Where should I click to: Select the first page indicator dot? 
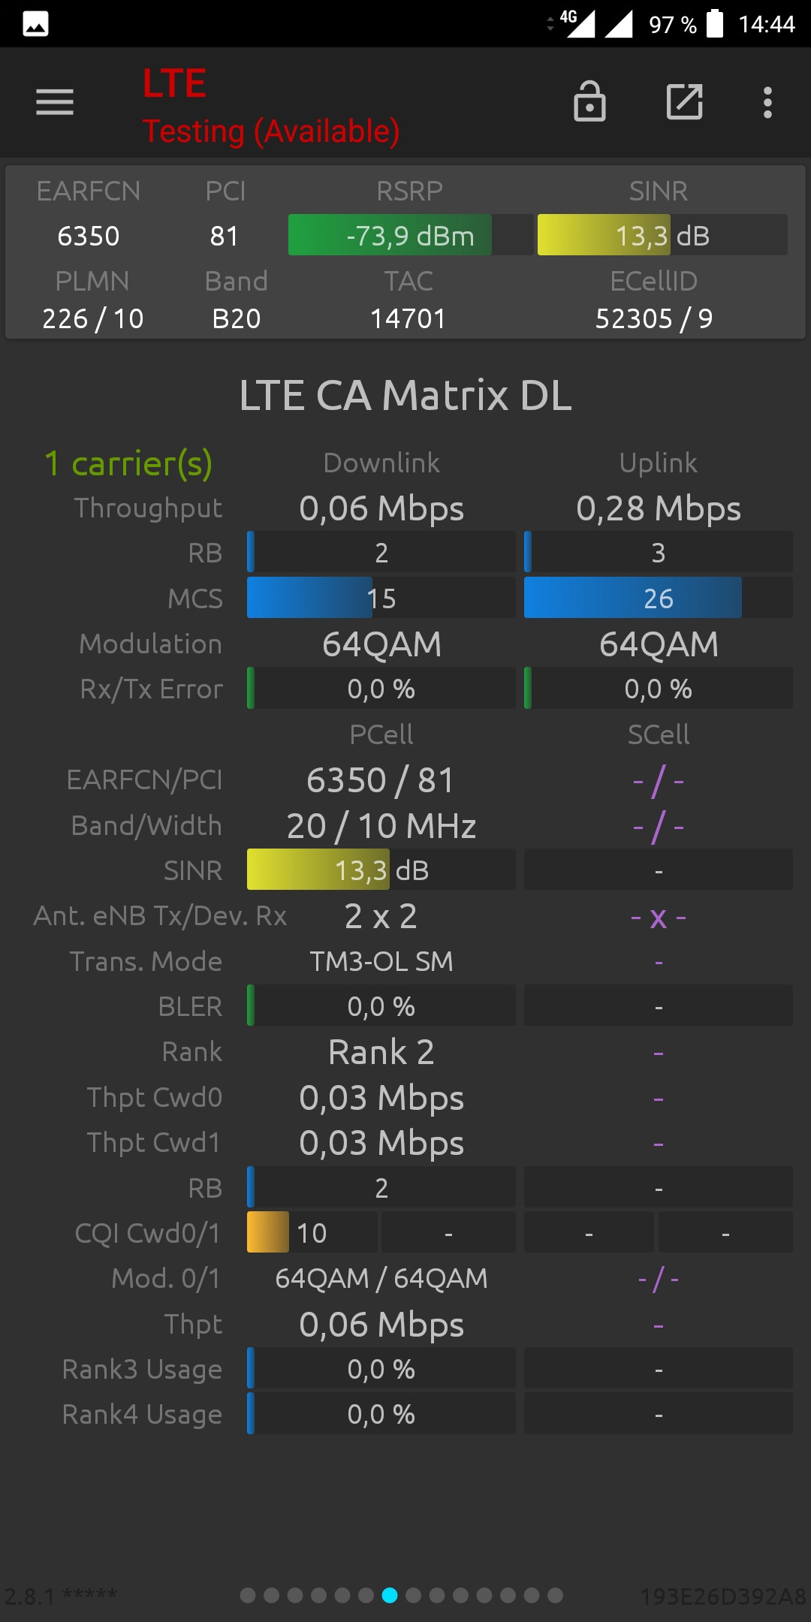click(x=248, y=1595)
